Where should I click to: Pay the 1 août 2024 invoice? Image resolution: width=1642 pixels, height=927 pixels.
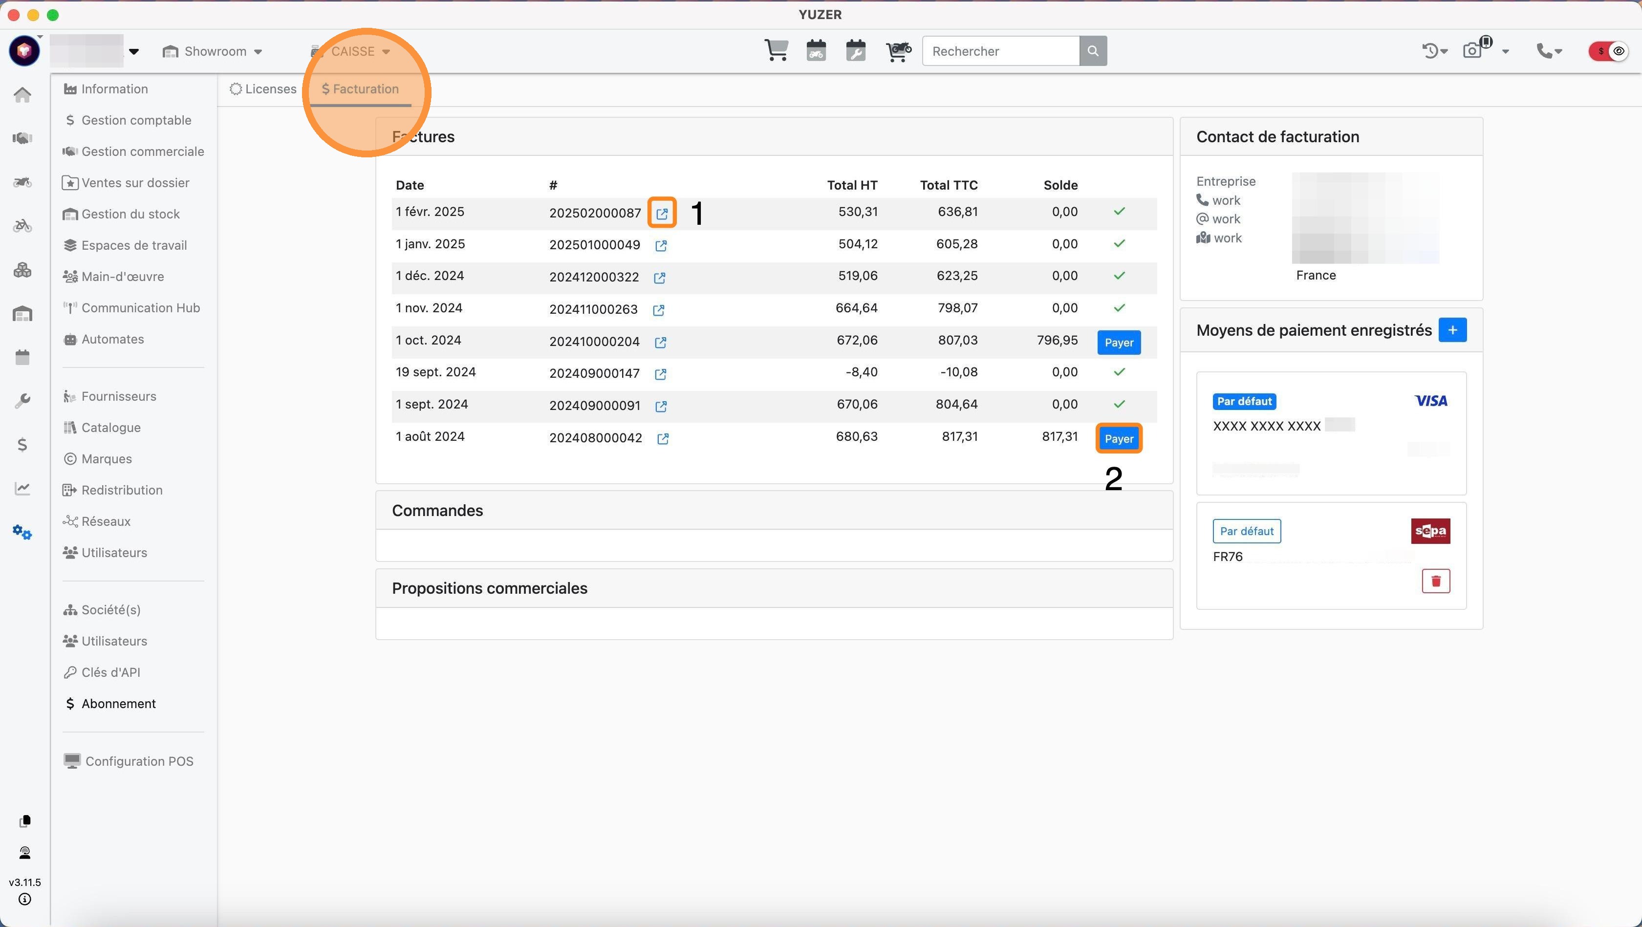coord(1119,439)
